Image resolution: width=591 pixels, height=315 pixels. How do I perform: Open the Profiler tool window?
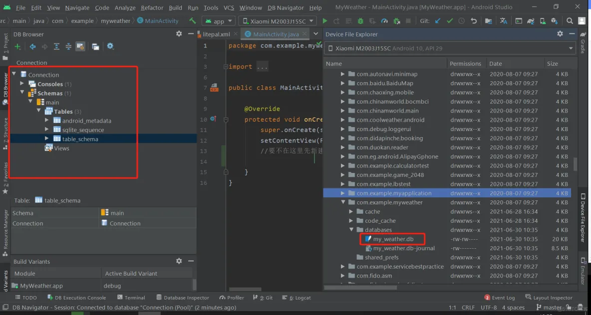[x=232, y=298]
